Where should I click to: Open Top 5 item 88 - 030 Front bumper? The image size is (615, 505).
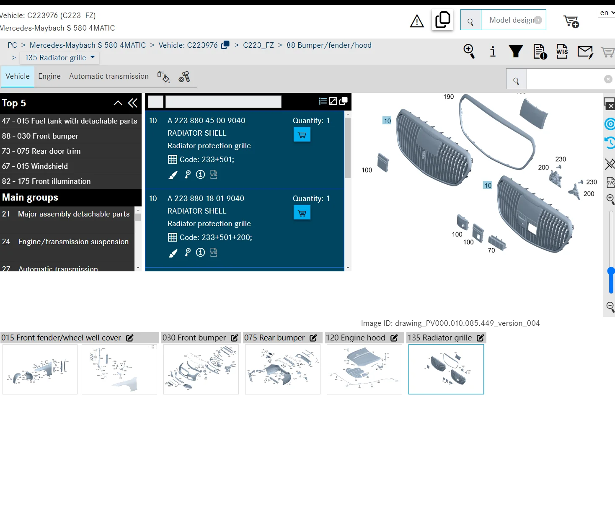[x=70, y=136]
